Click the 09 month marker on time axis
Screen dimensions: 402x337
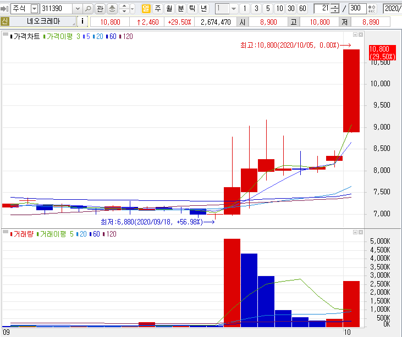pos(6,332)
